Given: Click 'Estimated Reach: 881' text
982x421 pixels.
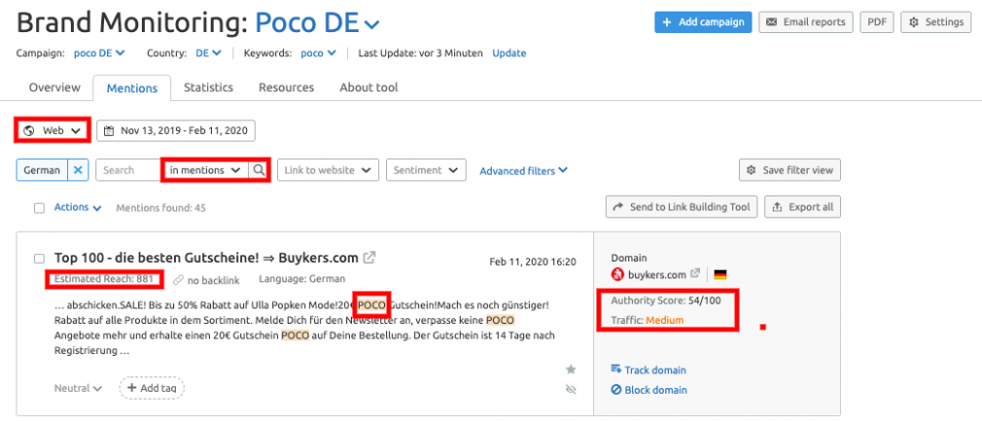Looking at the screenshot, I should [103, 279].
